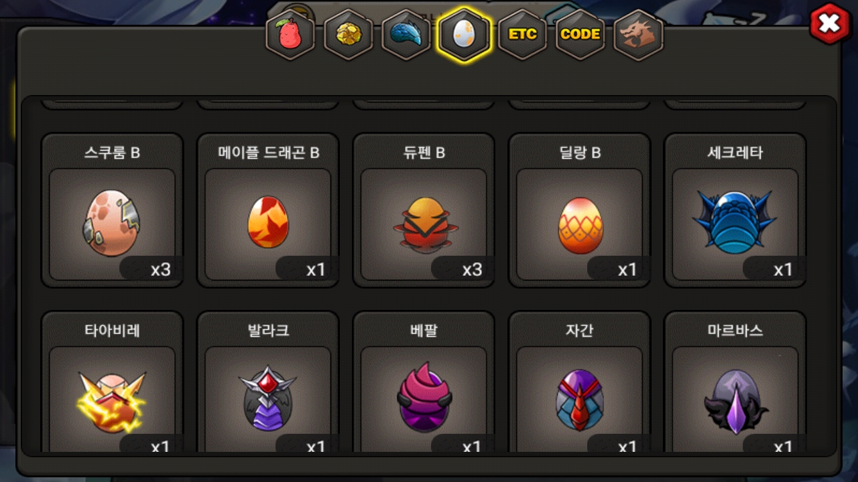Open the red fruit food tab
This screenshot has height=482, width=858.
coord(290,35)
